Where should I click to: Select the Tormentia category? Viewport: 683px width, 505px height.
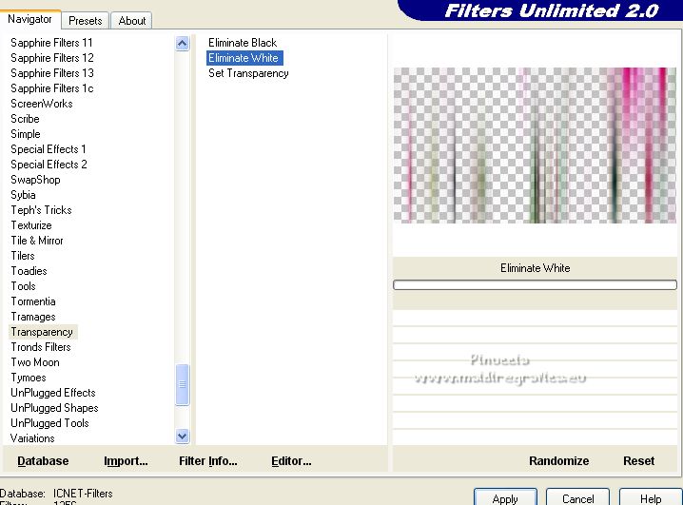tap(33, 301)
